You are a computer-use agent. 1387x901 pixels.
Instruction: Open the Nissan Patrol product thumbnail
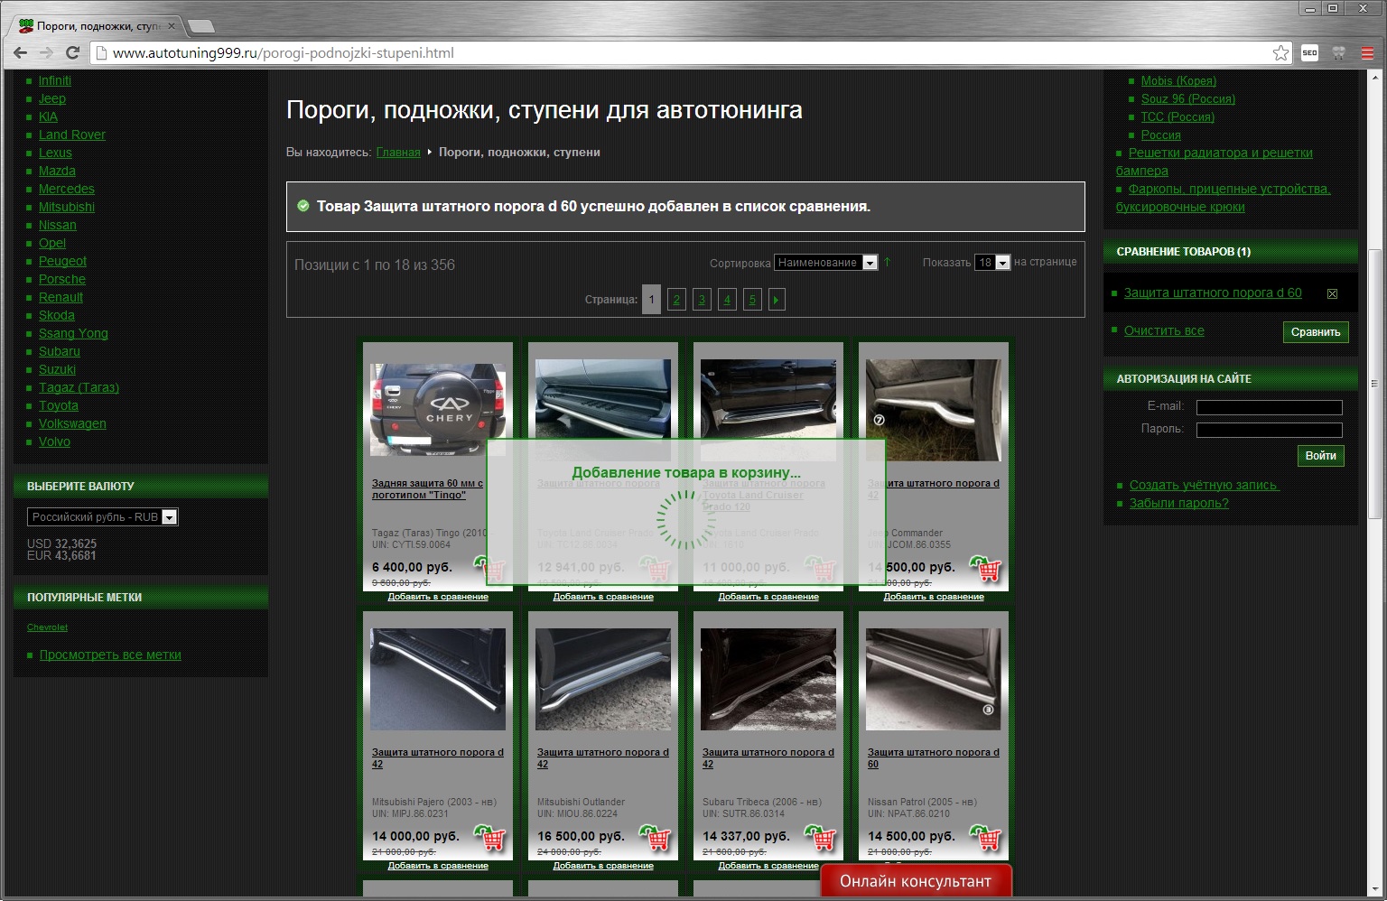tap(934, 679)
